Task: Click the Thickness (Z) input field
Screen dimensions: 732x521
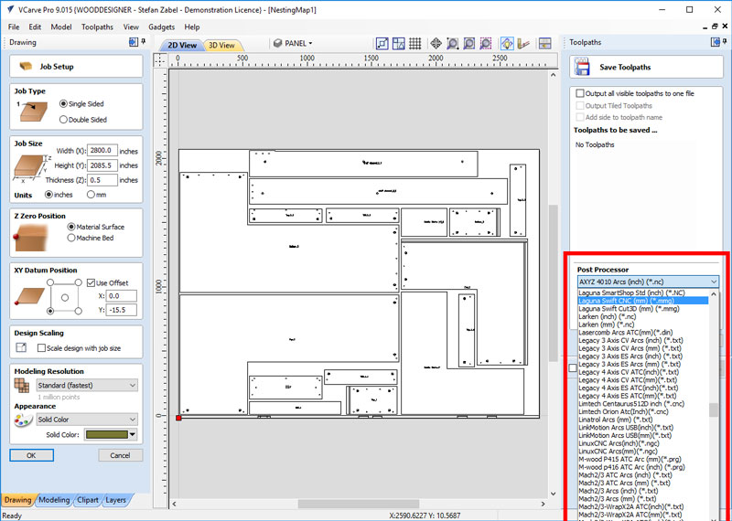Action: [x=102, y=179]
